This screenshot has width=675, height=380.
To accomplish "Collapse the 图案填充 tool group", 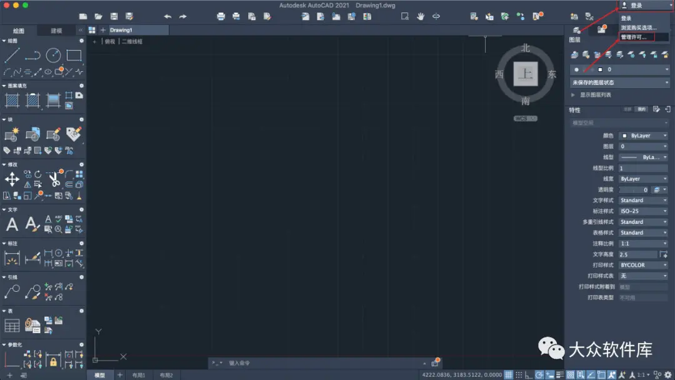I will tap(4, 86).
